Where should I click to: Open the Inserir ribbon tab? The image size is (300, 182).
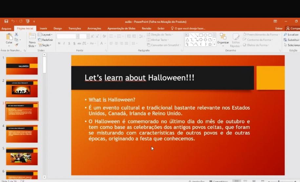[43, 29]
